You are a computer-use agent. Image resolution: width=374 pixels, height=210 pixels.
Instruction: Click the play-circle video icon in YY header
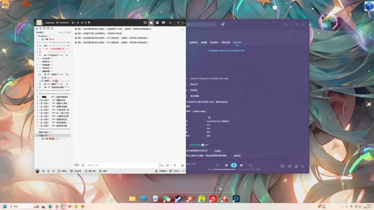click(x=145, y=22)
